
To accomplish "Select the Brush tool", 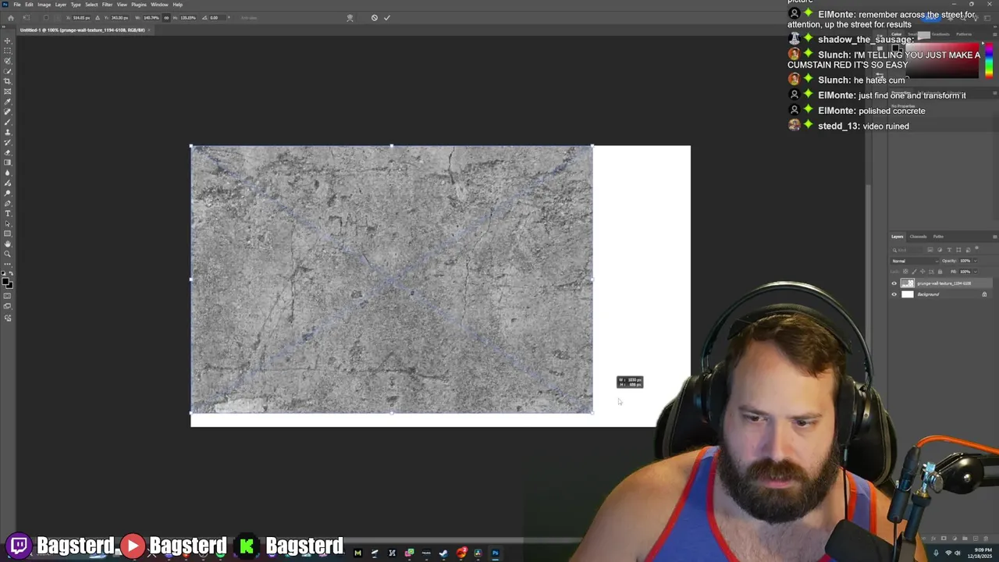I will (8, 122).
